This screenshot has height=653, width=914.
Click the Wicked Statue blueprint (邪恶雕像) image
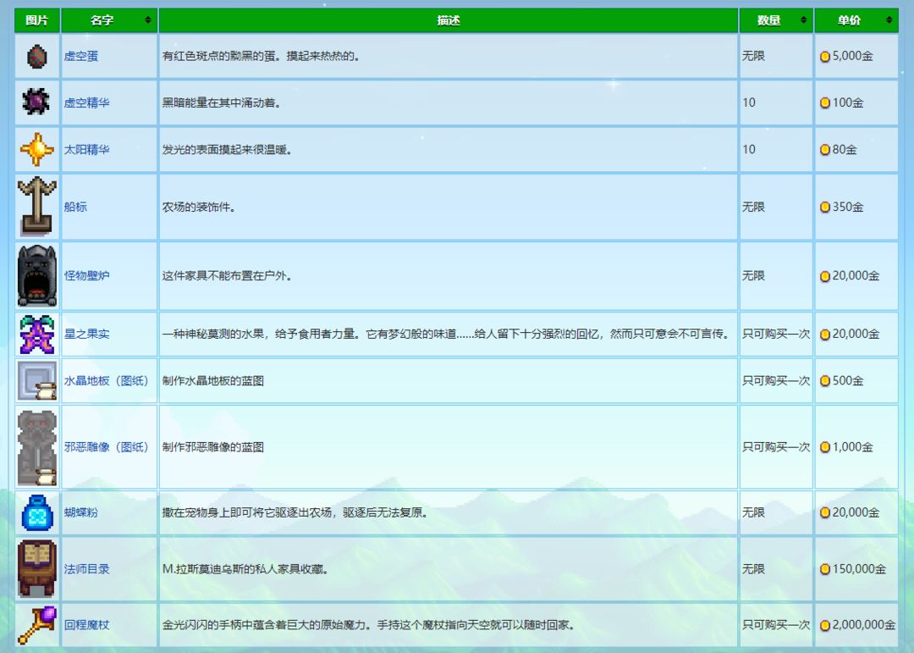pyautogui.click(x=36, y=447)
